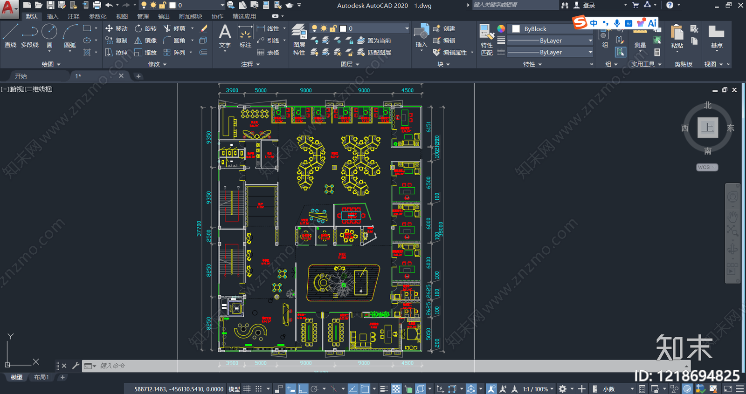Toggle snap mode in status bar
The height and width of the screenshot is (394, 746).
point(258,389)
